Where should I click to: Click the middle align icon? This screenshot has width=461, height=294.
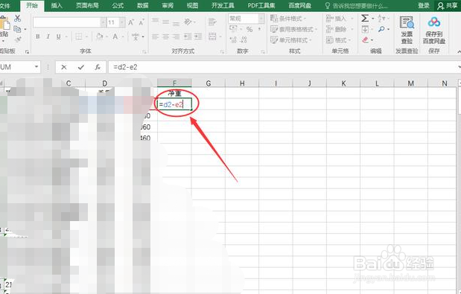pos(166,22)
